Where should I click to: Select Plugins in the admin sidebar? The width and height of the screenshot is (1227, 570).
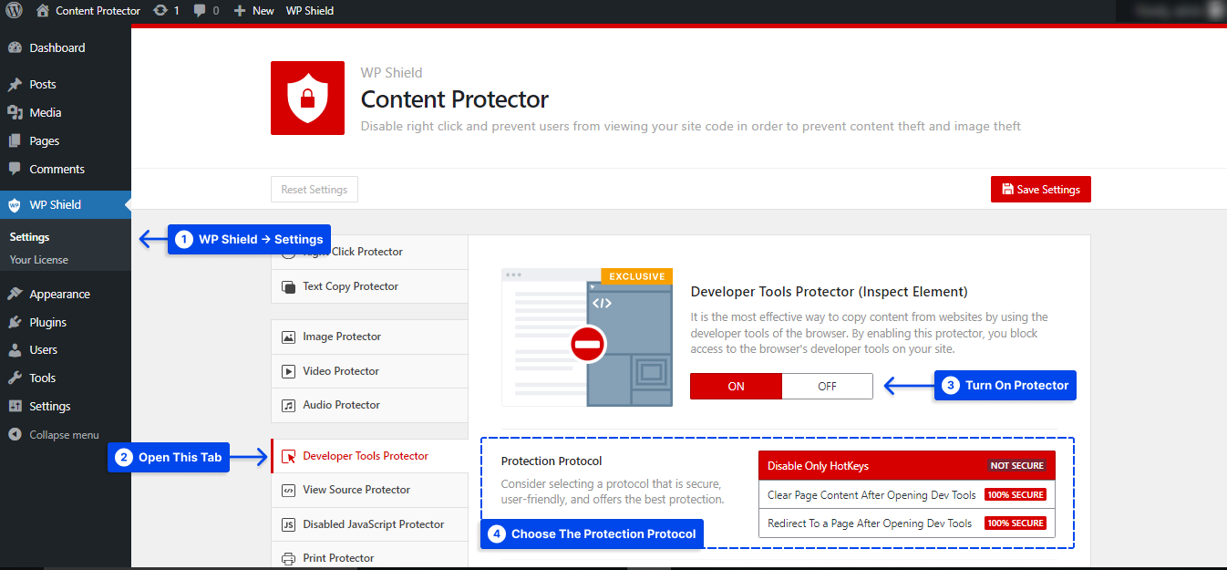(x=47, y=321)
